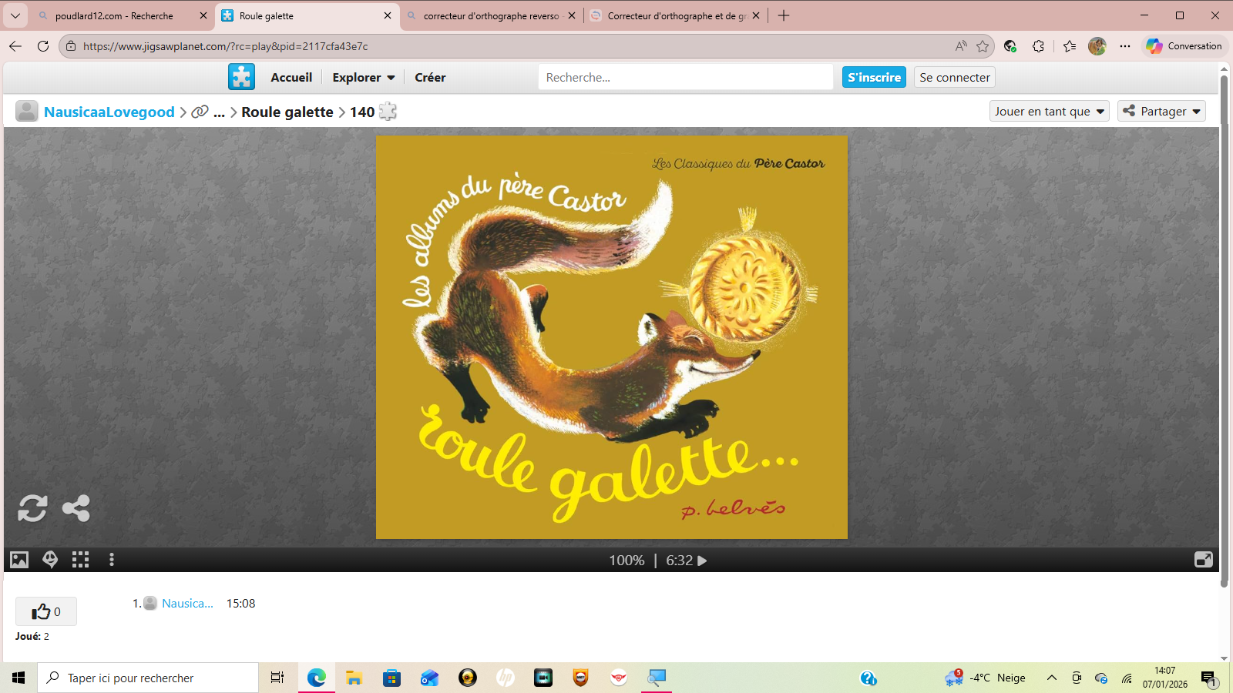Open the Windows notification center
The image size is (1233, 693).
tap(1208, 678)
